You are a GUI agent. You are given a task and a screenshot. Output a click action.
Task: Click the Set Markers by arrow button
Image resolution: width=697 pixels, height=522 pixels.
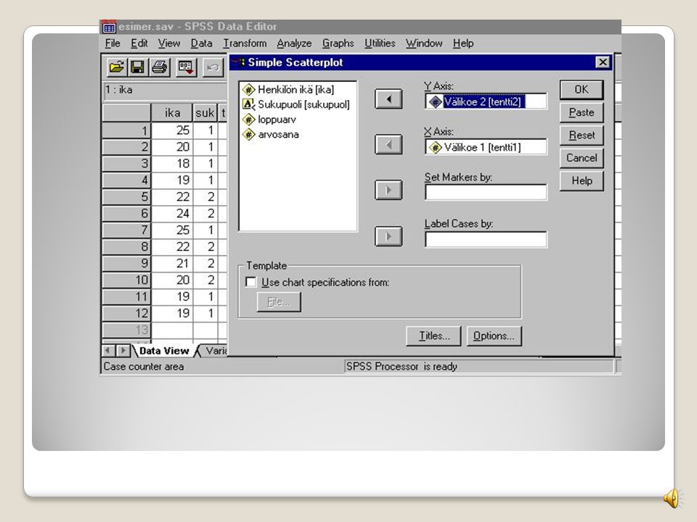388,190
